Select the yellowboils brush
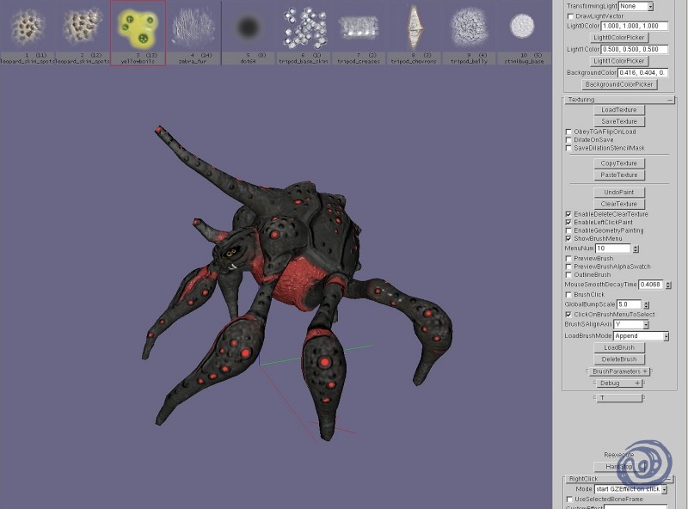Image resolution: width=688 pixels, height=509 pixels. (138, 33)
